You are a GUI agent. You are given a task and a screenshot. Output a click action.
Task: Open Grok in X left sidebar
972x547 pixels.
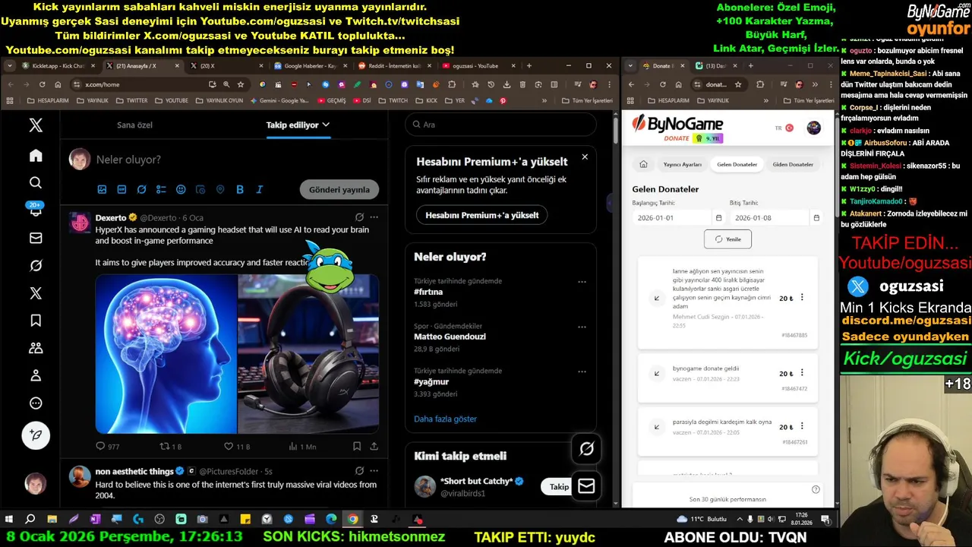click(36, 265)
